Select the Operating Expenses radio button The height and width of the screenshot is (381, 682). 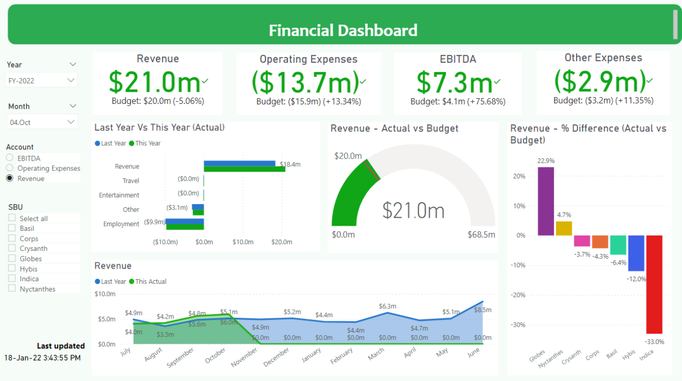coord(9,168)
